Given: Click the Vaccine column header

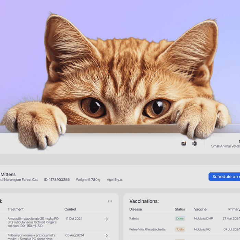Looking at the screenshot, I should coord(200,209).
